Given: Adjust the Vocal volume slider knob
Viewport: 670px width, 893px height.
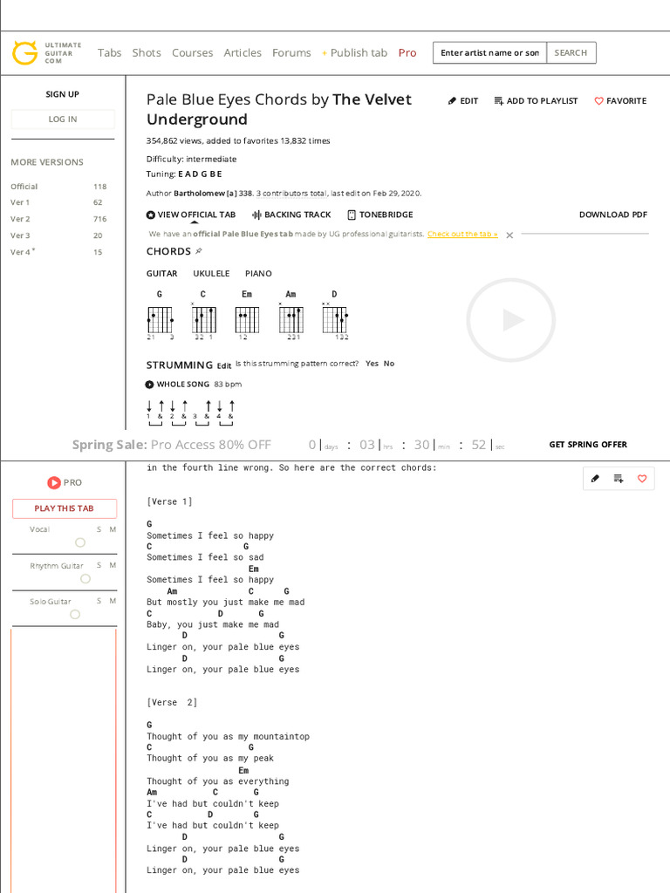Looking at the screenshot, I should click(80, 542).
